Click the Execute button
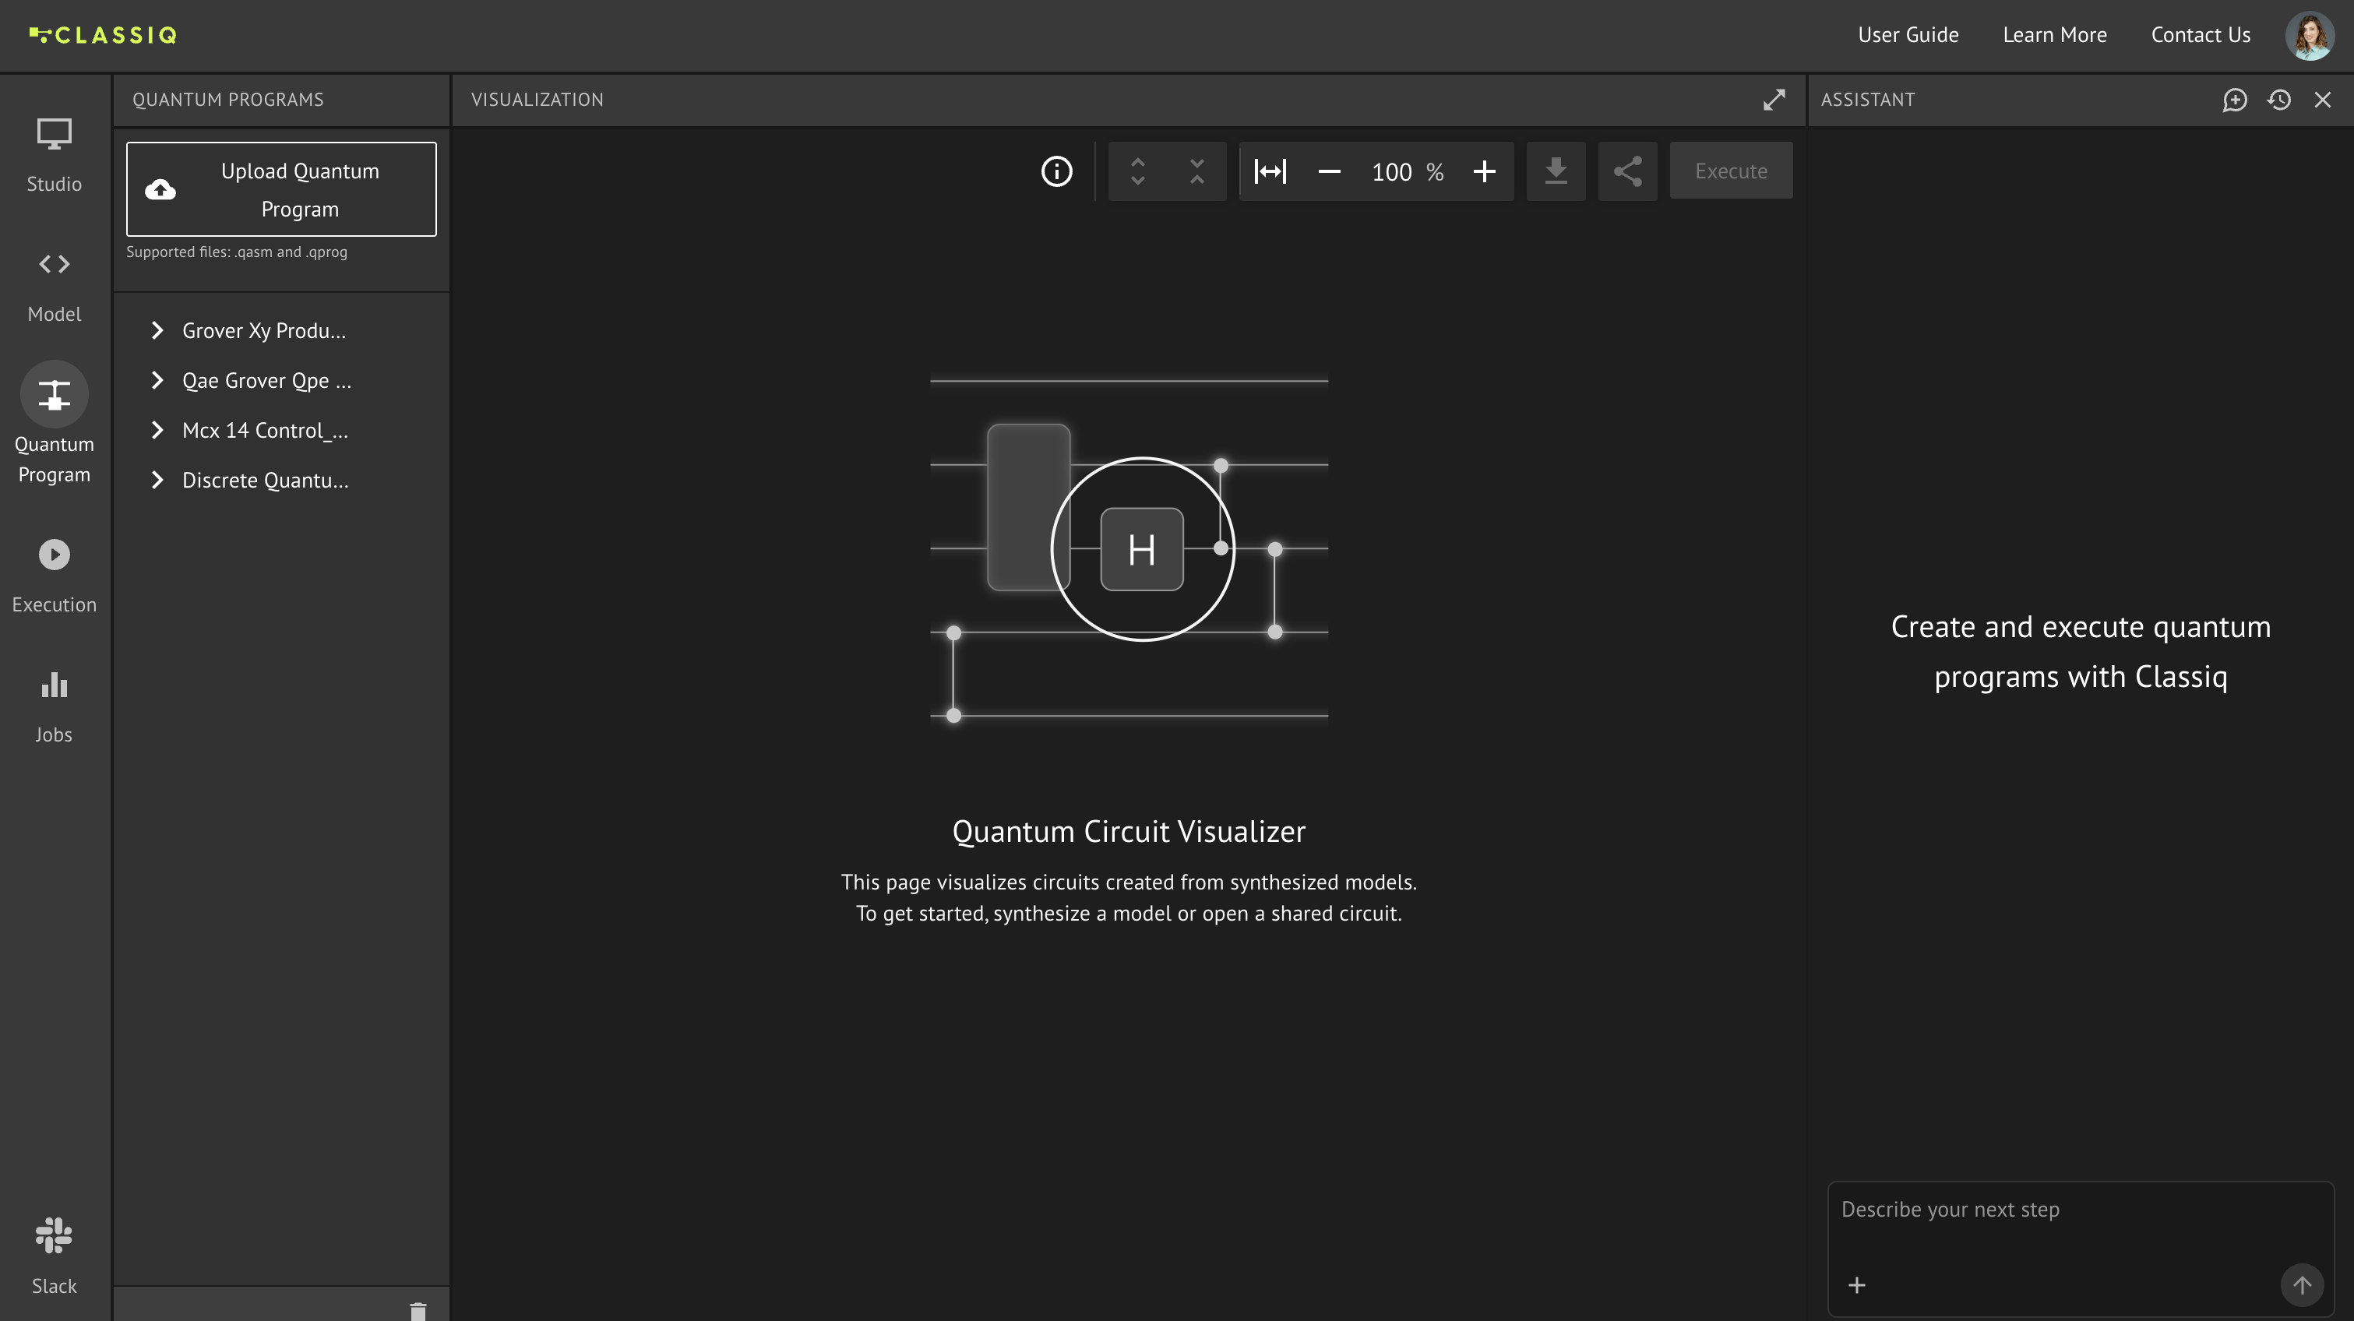The width and height of the screenshot is (2354, 1321). 1731,171
